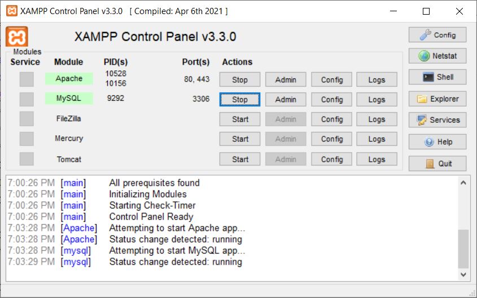Quit XAMPP via the door button
The width and height of the screenshot is (477, 298).
[x=437, y=163]
